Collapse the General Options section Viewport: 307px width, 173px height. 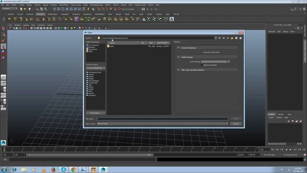coord(178,48)
